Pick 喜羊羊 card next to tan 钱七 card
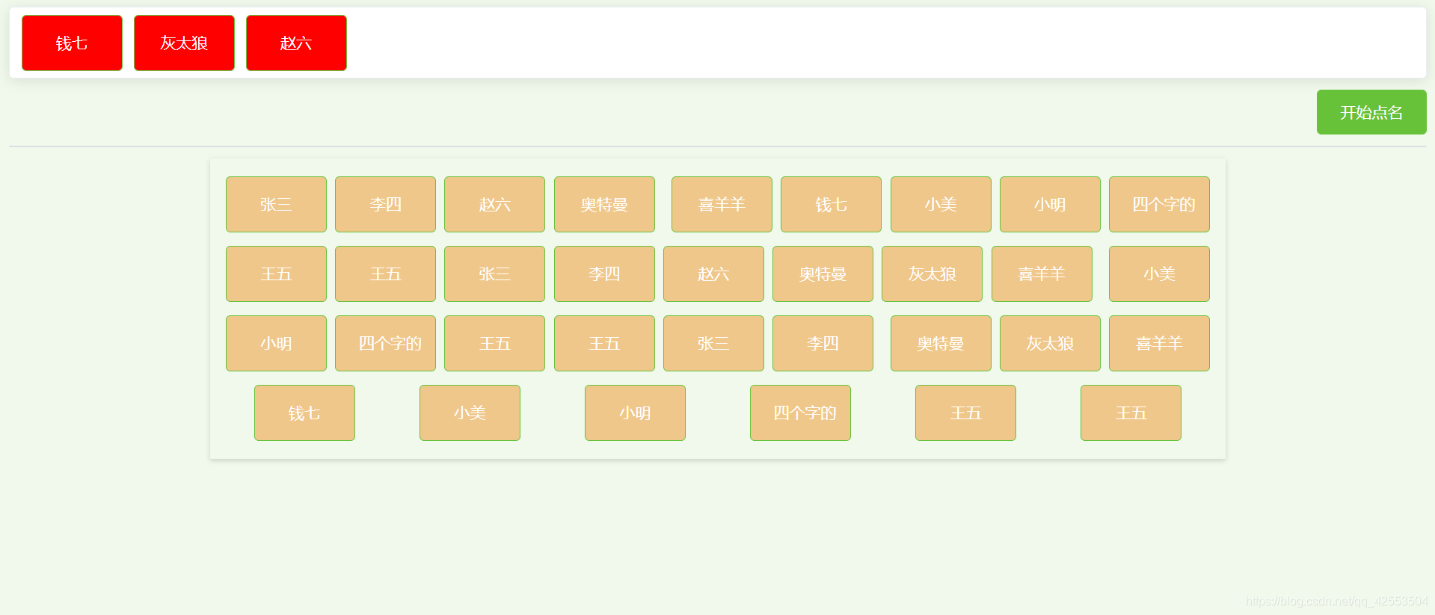 (722, 204)
